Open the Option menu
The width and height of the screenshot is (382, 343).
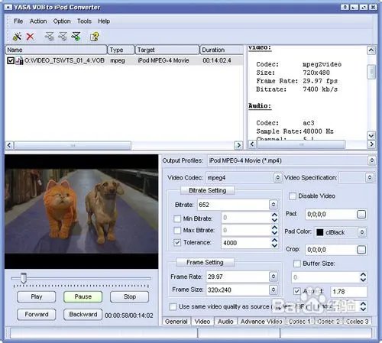[62, 21]
